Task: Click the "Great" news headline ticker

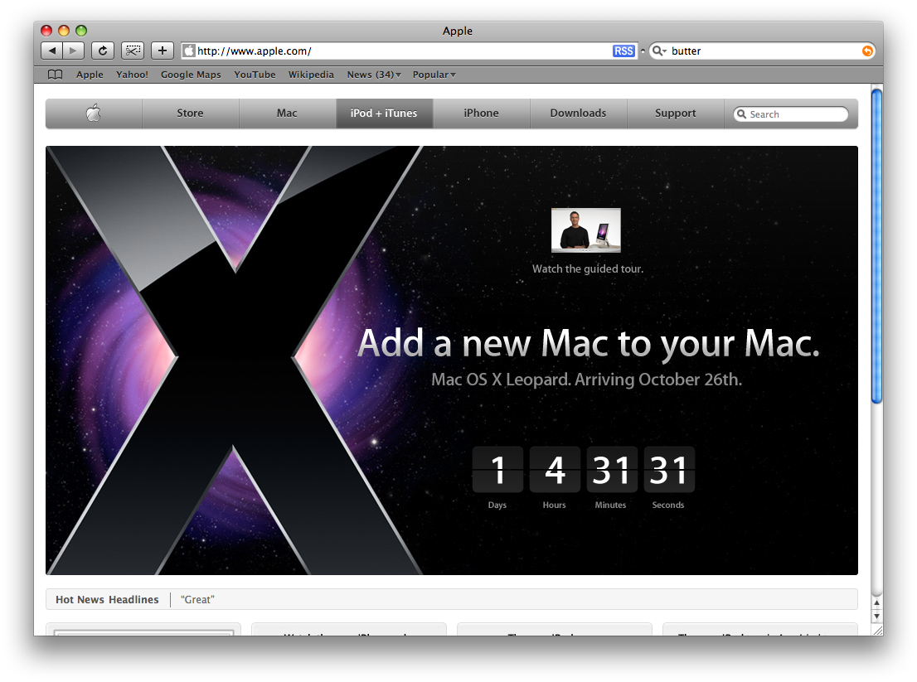Action: click(x=197, y=600)
